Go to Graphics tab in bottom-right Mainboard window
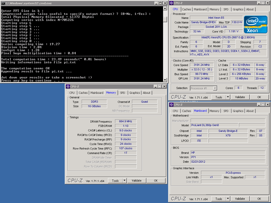271x203 pixels. [238, 111]
